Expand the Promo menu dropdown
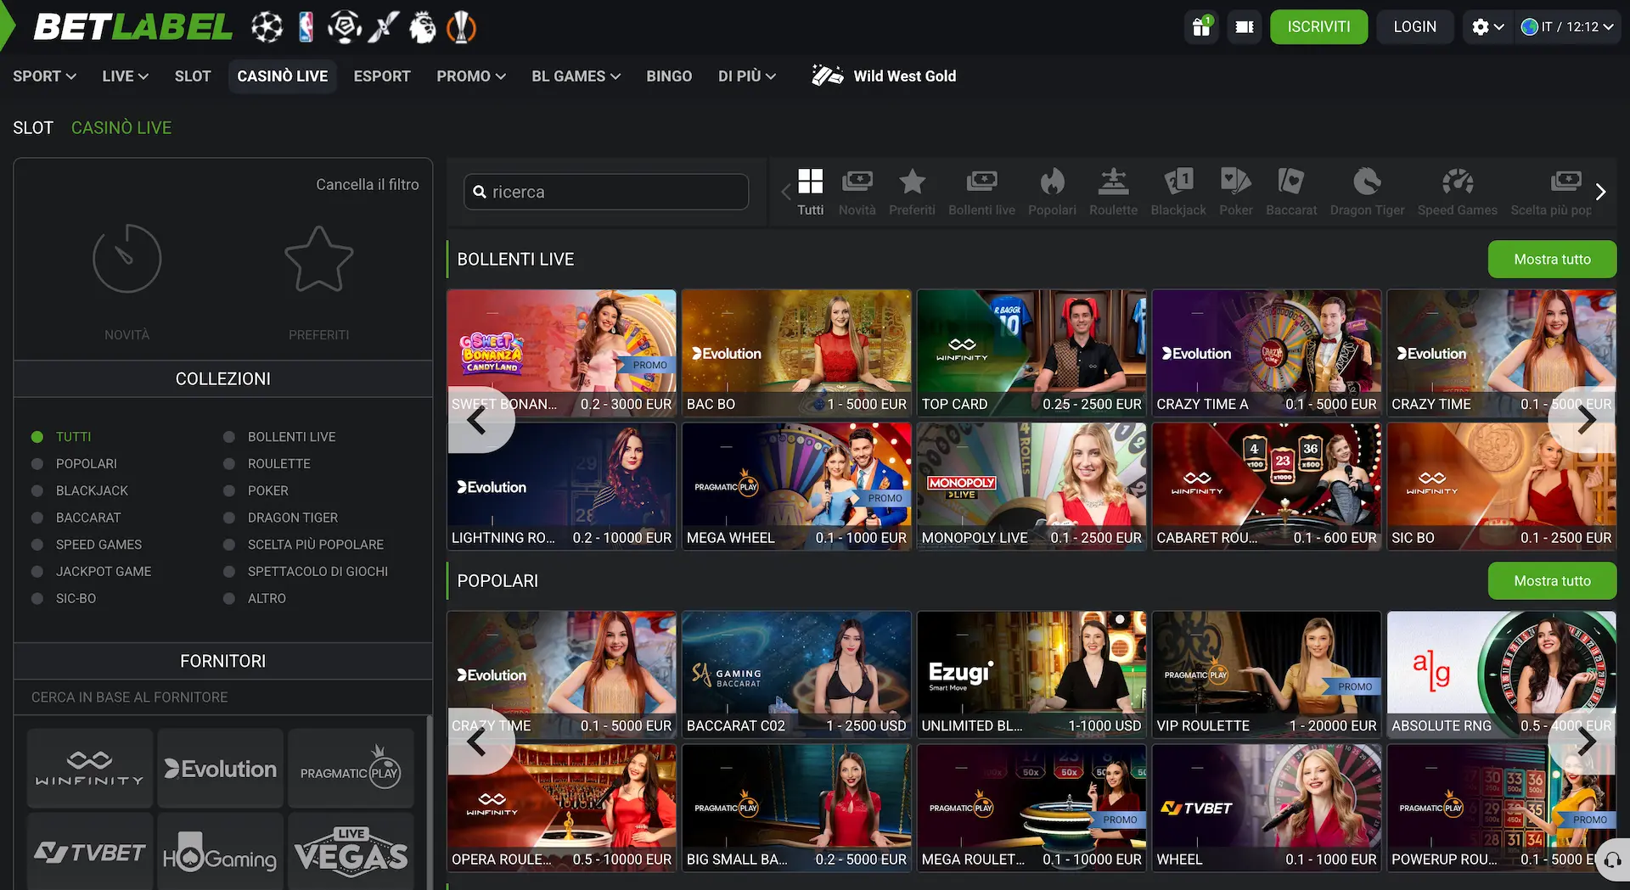 pyautogui.click(x=471, y=76)
